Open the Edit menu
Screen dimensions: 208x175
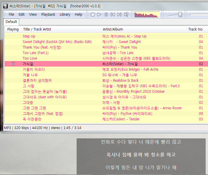click(x=22, y=15)
